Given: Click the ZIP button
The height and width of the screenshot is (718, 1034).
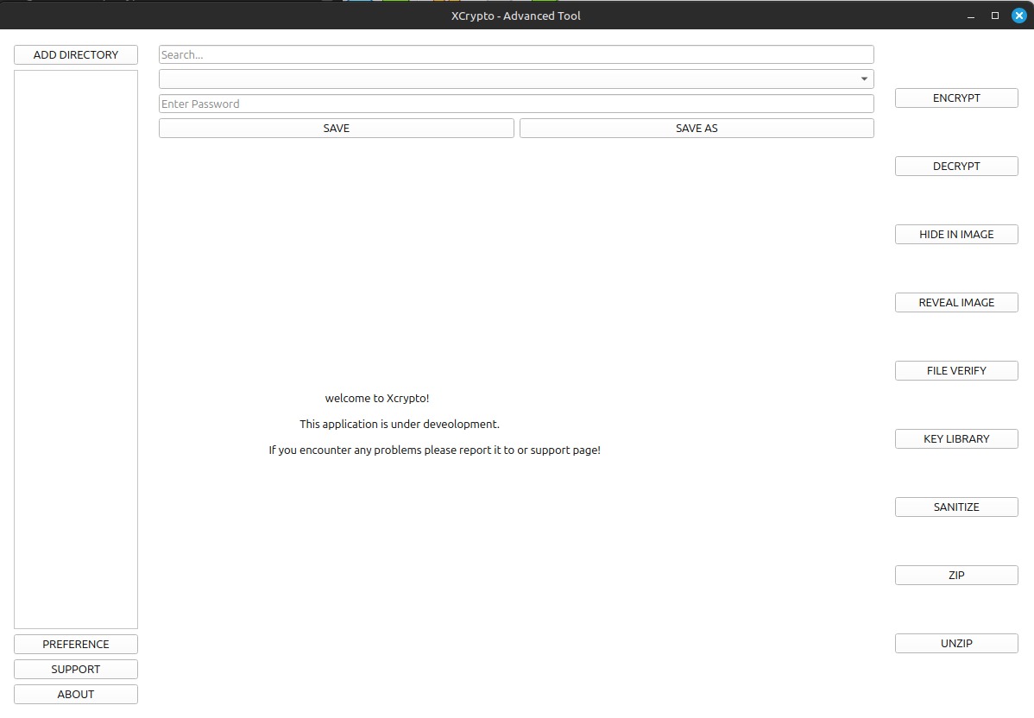Looking at the screenshot, I should click(x=956, y=575).
